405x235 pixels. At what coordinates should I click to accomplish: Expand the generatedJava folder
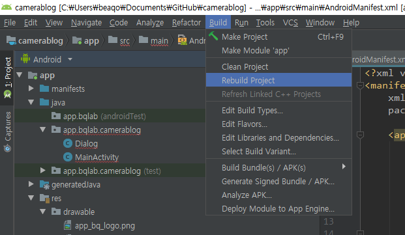pos(31,184)
